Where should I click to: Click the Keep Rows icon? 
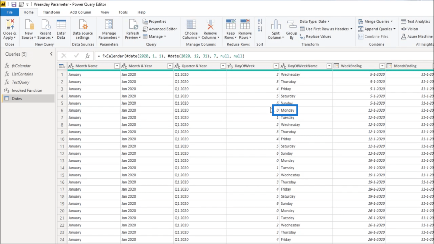pyautogui.click(x=230, y=25)
